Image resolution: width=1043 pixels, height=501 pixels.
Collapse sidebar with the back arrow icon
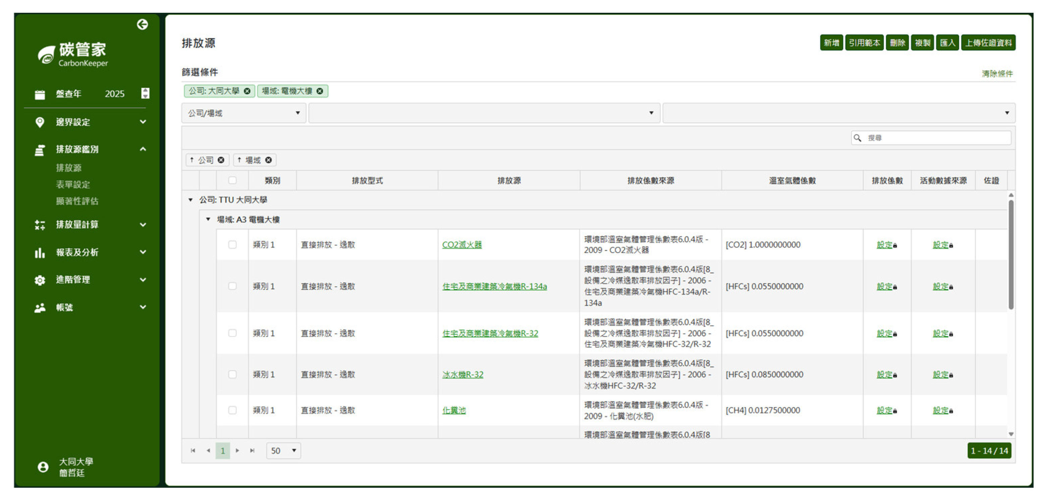click(x=142, y=25)
